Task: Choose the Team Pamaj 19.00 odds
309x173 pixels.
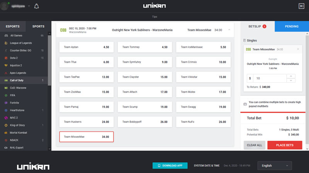Action: [x=87, y=107]
